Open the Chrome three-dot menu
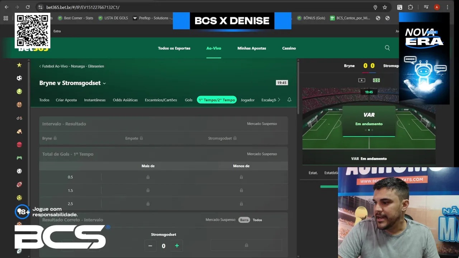 tap(448, 7)
